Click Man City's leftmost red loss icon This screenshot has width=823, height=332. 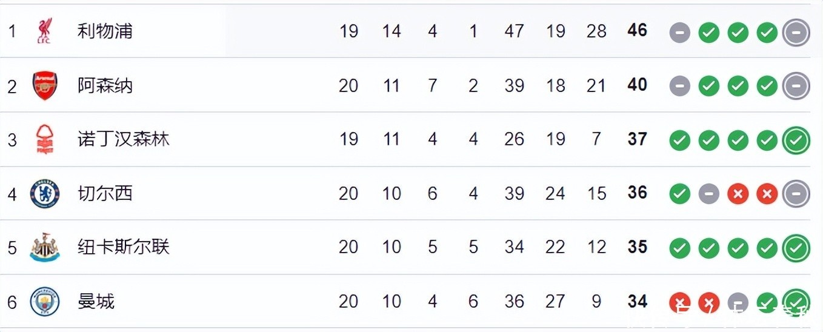[x=679, y=302]
